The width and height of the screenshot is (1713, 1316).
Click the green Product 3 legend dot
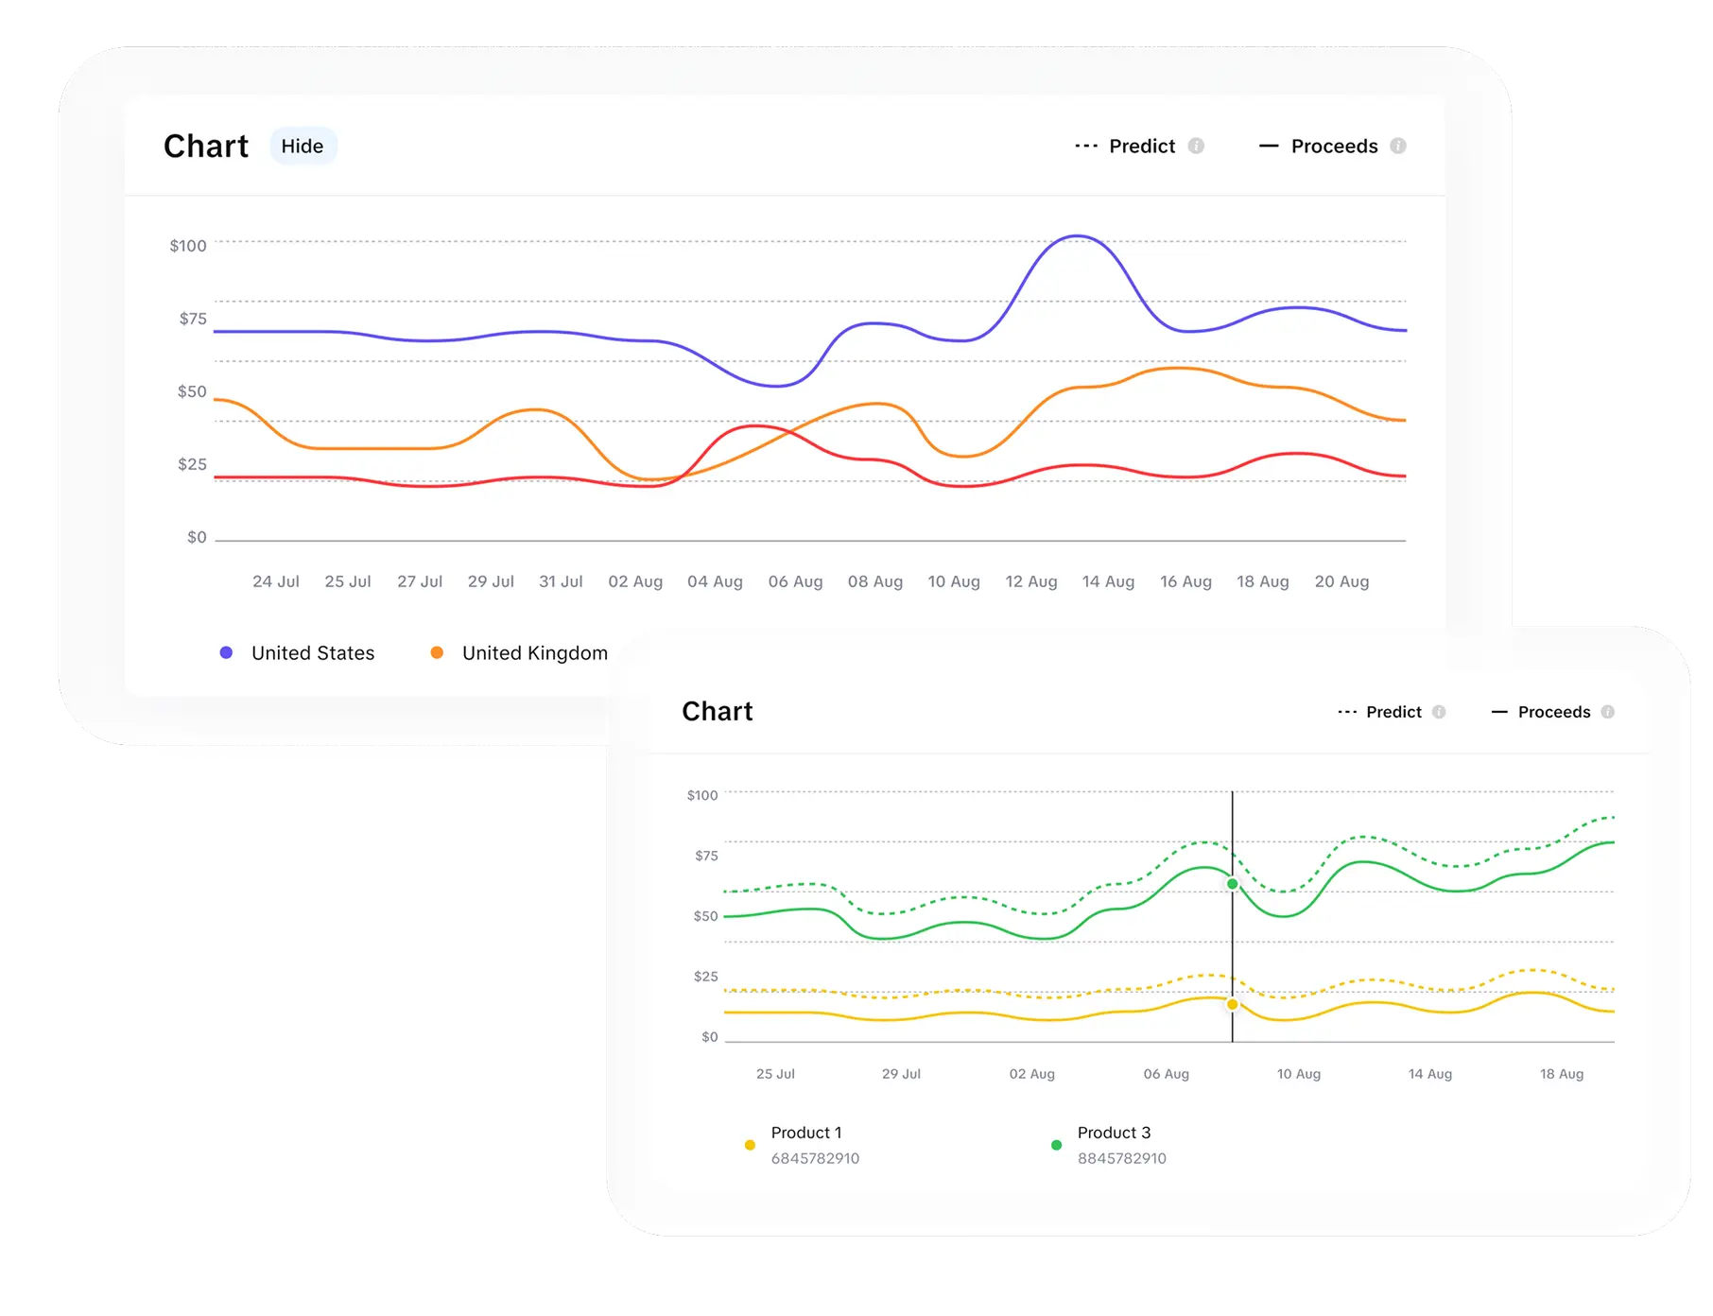tap(1056, 1143)
